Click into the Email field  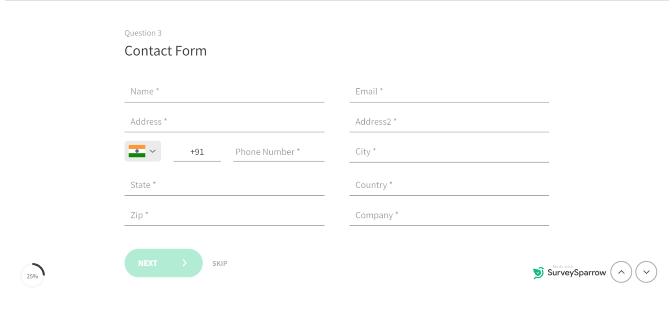click(x=449, y=92)
